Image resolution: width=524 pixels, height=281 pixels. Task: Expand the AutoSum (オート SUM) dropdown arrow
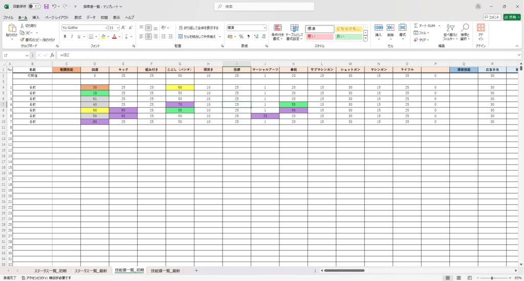coord(439,26)
